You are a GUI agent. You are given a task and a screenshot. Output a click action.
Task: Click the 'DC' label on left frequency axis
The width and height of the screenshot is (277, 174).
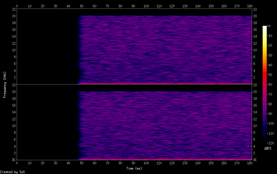(14, 160)
